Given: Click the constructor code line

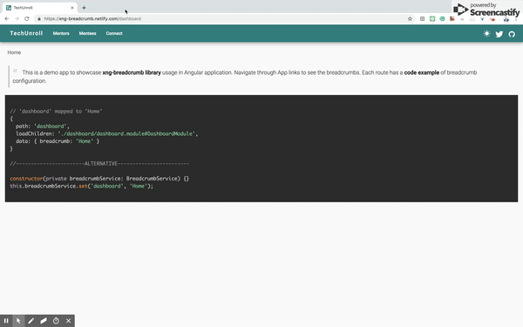Looking at the screenshot, I should 99,179.
